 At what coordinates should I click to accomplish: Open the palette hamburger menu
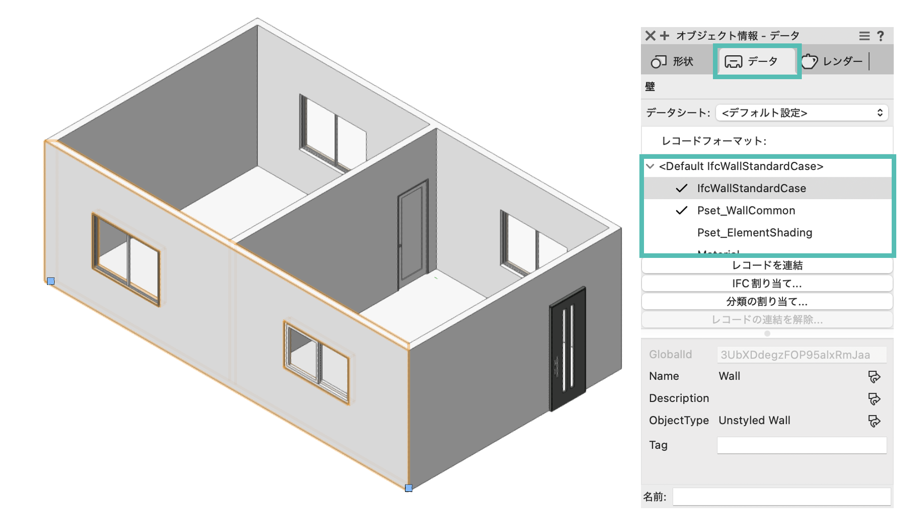[864, 36]
